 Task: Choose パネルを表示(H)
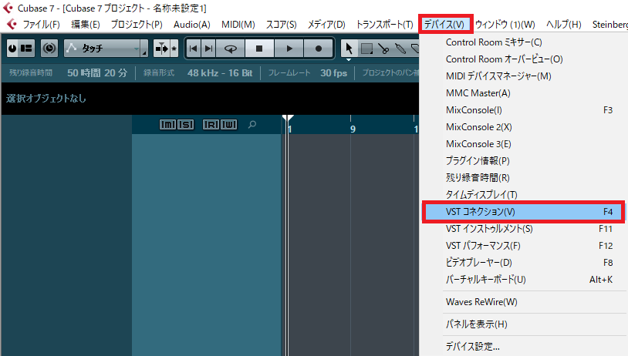pyautogui.click(x=523, y=324)
